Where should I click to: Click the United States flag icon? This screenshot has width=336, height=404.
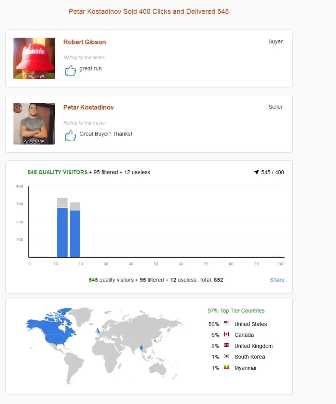tap(227, 323)
